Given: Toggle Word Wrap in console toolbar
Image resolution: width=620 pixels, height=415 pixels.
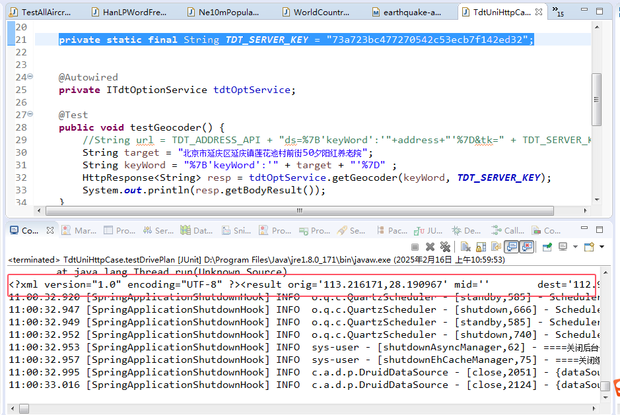Looking at the screenshot, I should tap(496, 247).
